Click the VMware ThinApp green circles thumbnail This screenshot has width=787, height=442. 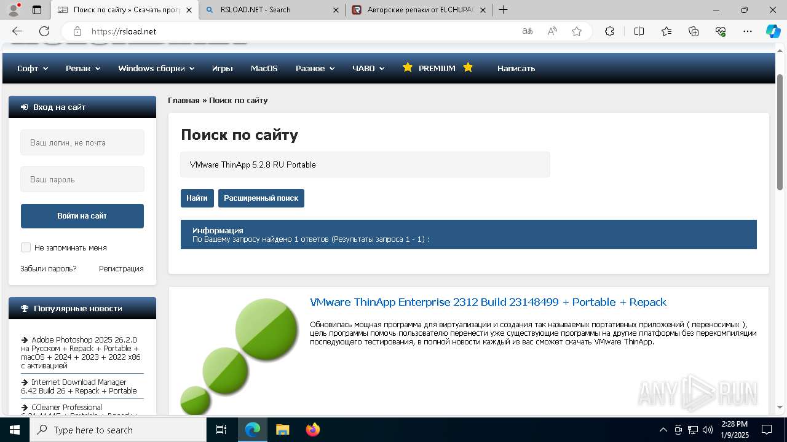click(x=239, y=356)
